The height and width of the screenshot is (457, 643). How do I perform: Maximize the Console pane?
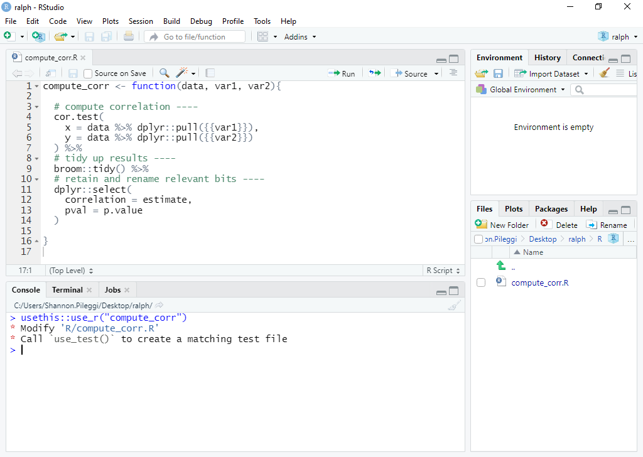click(x=453, y=291)
